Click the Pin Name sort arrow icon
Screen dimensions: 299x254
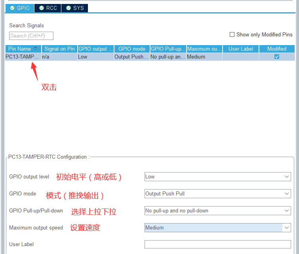click(36, 48)
